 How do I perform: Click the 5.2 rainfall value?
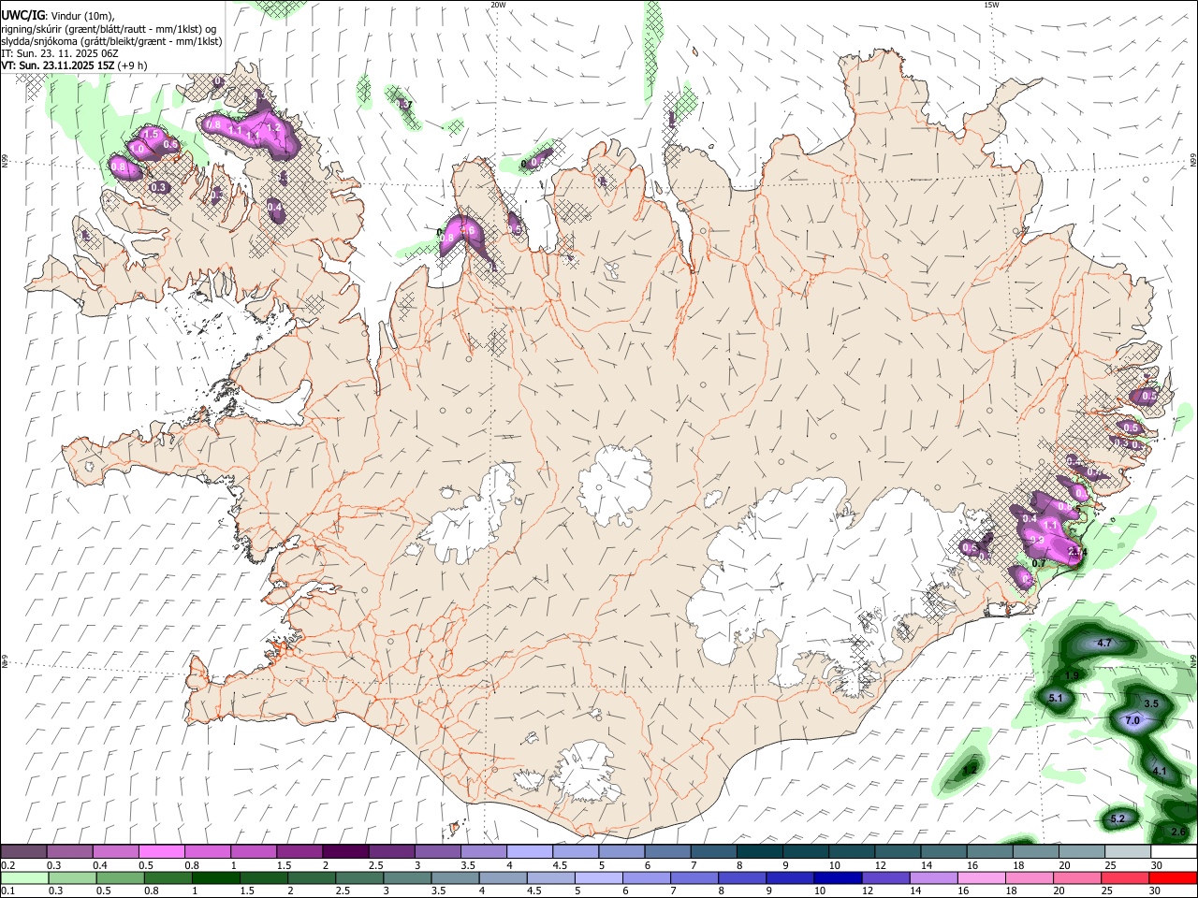pyautogui.click(x=1117, y=818)
